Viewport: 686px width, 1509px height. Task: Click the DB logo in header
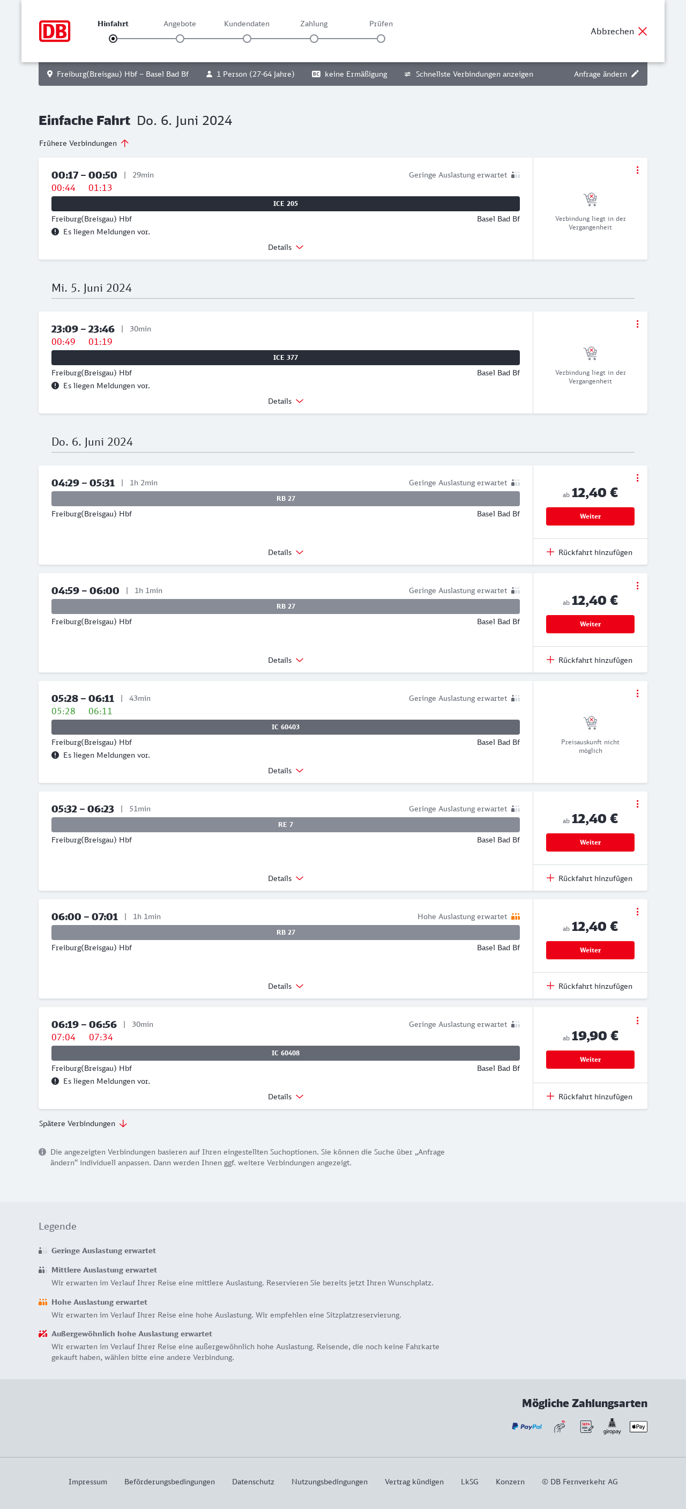click(55, 31)
